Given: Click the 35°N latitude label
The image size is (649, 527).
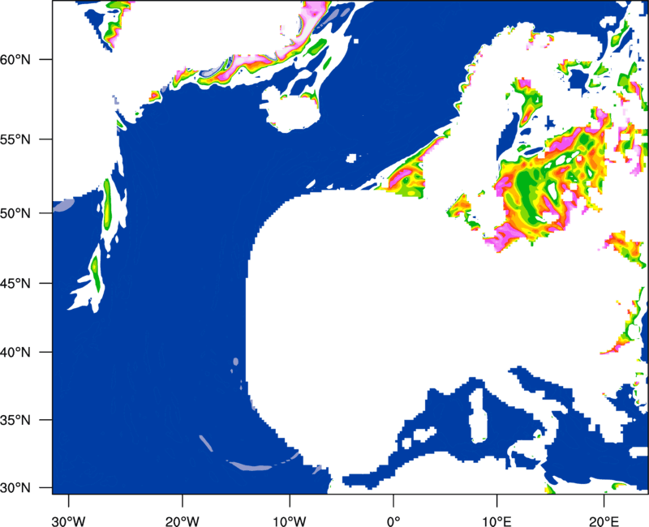Looking at the screenshot, I should [x=15, y=420].
